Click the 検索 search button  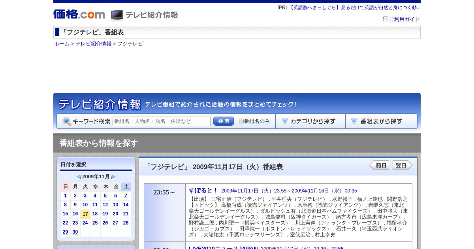pyautogui.click(x=224, y=121)
